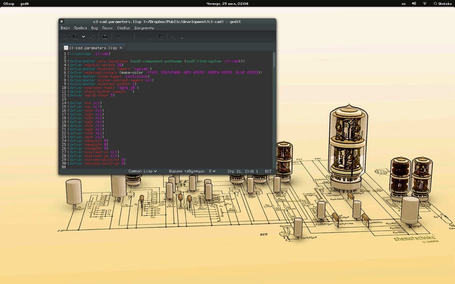The height and width of the screenshot is (284, 455).
Task: Close the cl-cad.parameters.lisp tab
Action: 121,48
